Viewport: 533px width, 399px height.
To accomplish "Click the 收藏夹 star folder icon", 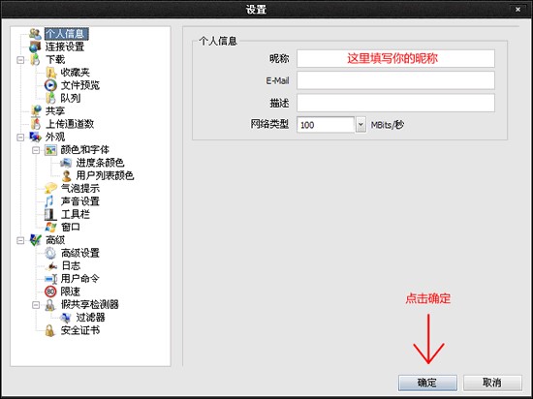I will (x=50, y=73).
